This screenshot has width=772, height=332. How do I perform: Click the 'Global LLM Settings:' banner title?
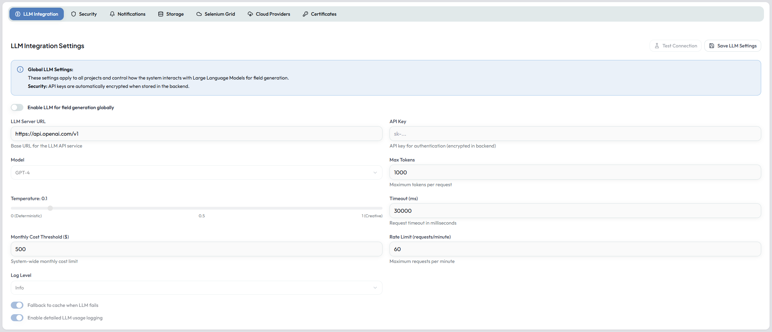[x=51, y=69]
